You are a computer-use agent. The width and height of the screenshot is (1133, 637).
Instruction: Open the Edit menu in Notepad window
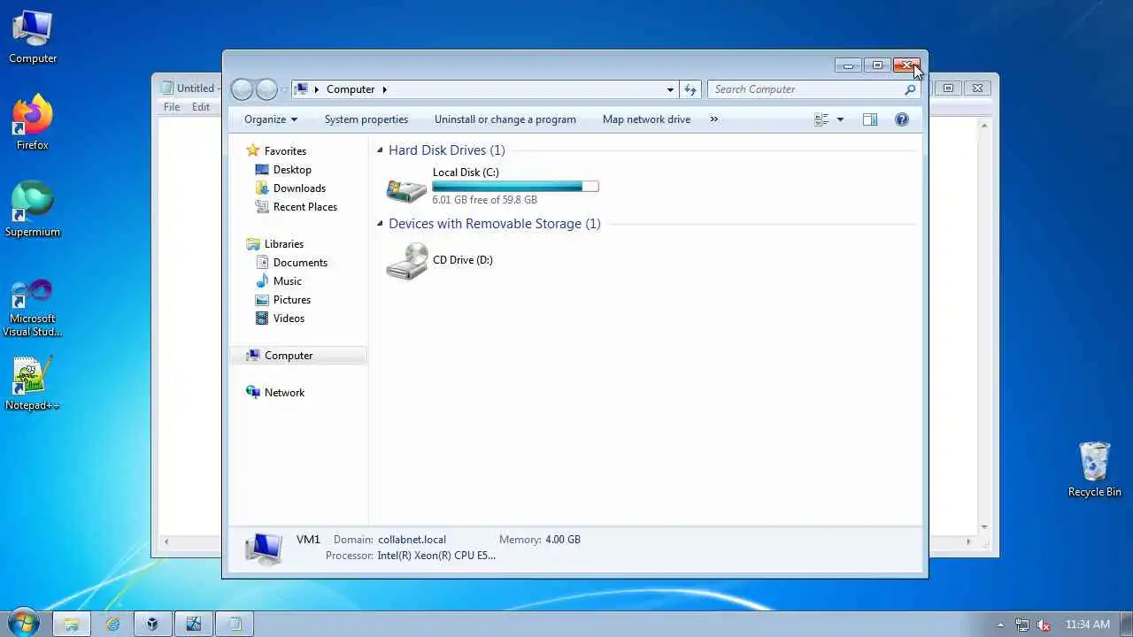(x=202, y=107)
